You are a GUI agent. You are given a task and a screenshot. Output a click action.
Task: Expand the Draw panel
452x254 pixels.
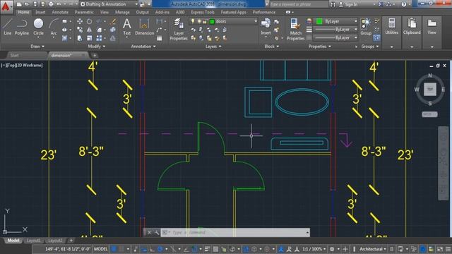pos(37,47)
